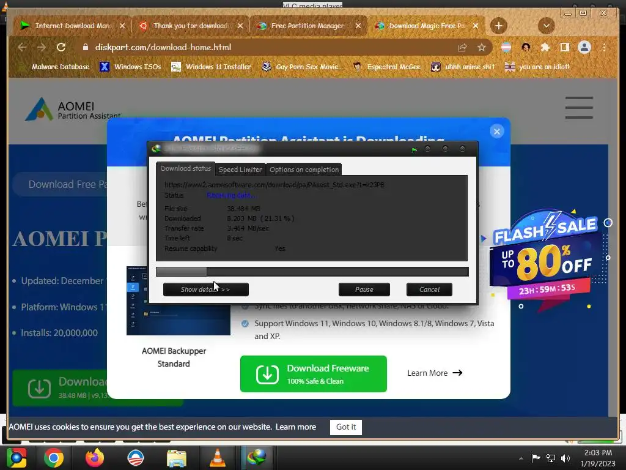Viewport: 626px width, 470px height.
Task: Bookmark this page with the star icon
Action: click(482, 48)
